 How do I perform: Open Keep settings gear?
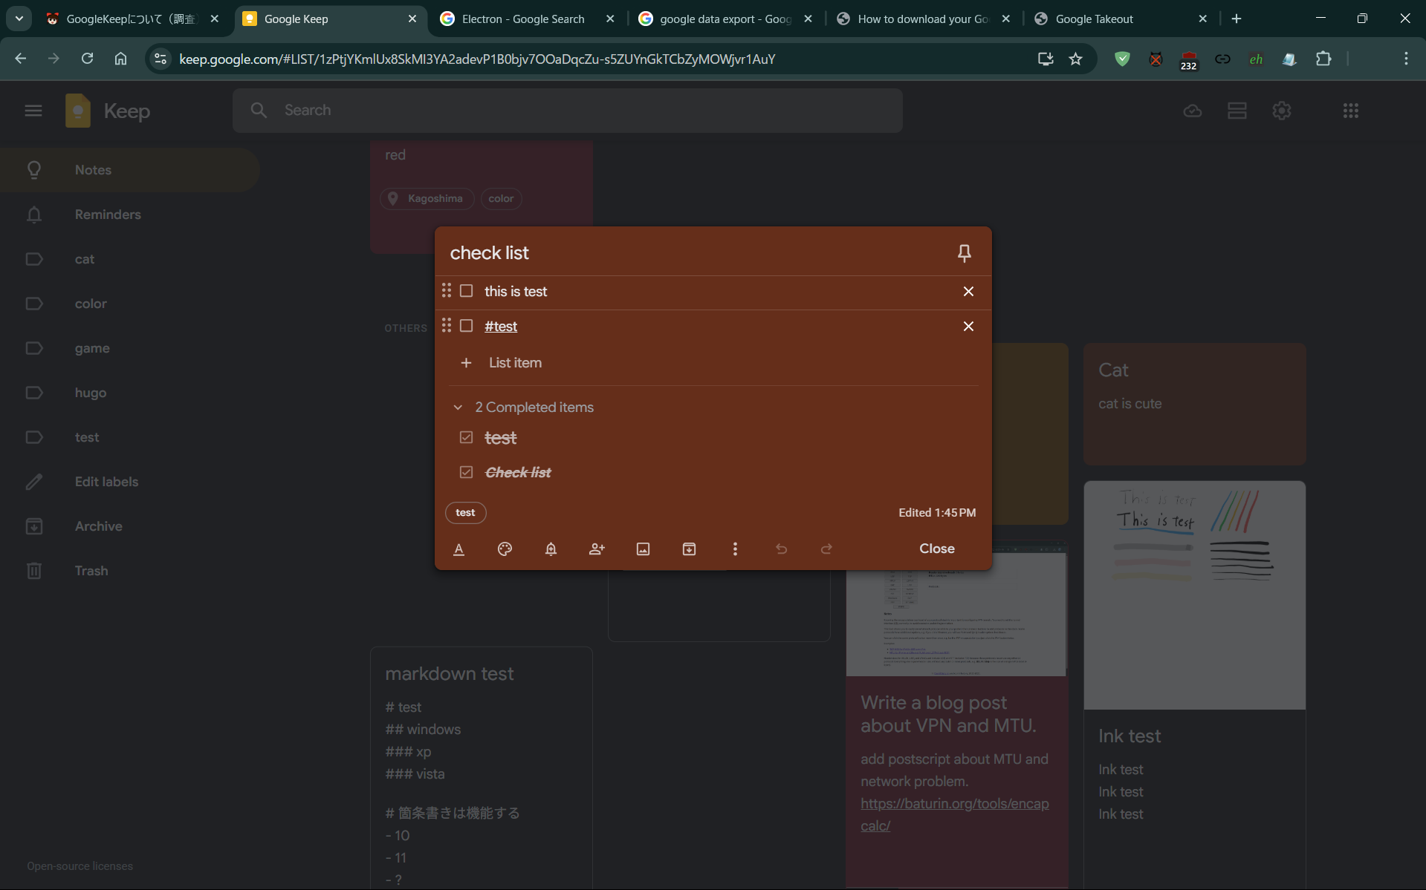(x=1282, y=111)
